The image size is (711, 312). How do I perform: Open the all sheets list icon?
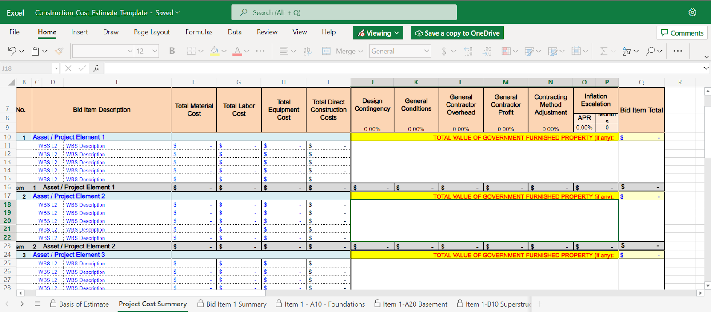coord(37,304)
